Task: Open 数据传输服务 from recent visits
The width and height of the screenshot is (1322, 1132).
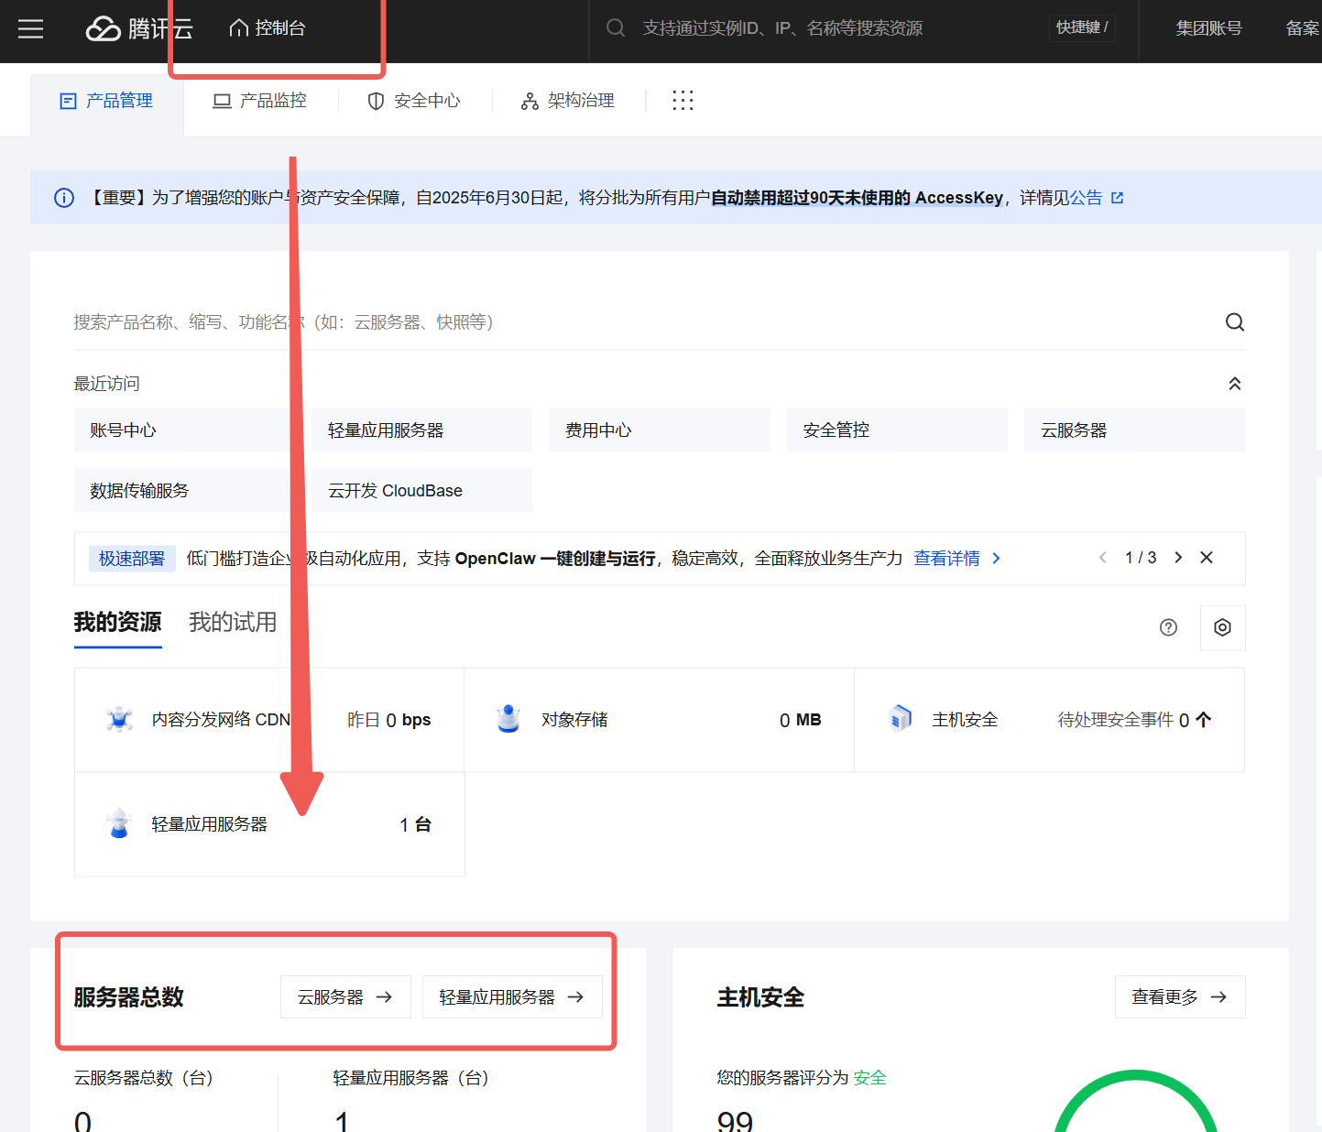Action: [x=184, y=491]
